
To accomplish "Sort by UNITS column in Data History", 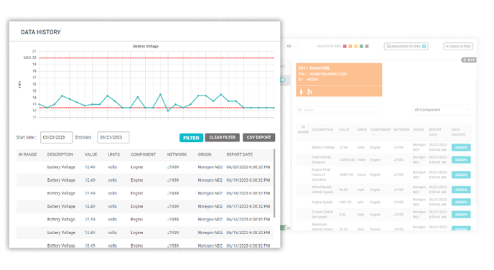I will (x=113, y=154).
